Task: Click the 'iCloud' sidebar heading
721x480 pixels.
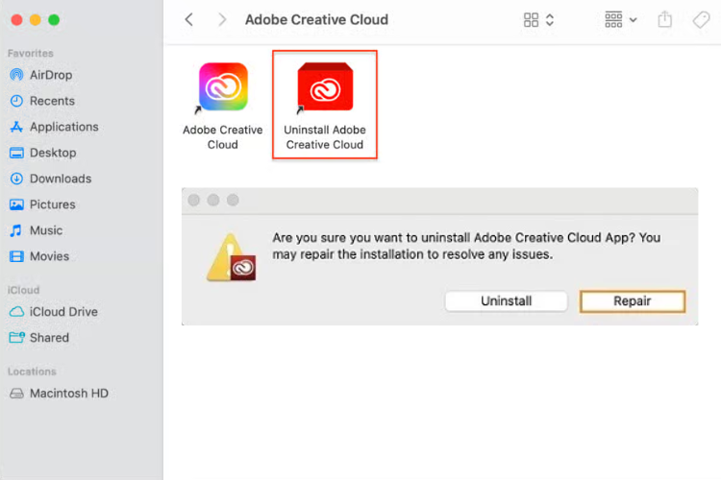Action: pos(23,290)
